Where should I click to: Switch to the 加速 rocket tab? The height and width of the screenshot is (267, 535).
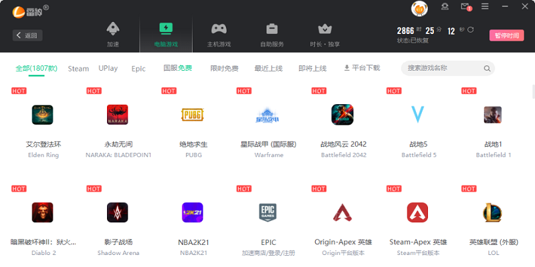pos(113,35)
